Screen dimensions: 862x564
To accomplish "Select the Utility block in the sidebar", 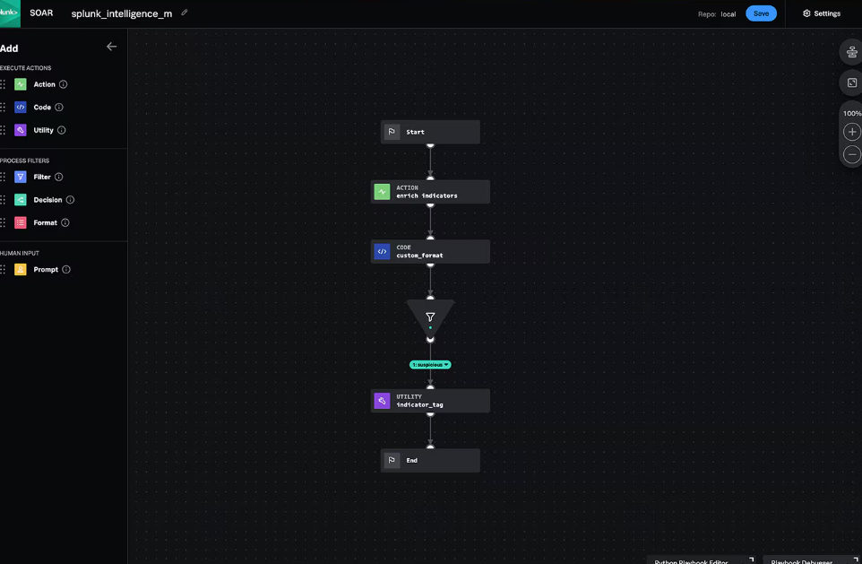I will click(x=42, y=129).
